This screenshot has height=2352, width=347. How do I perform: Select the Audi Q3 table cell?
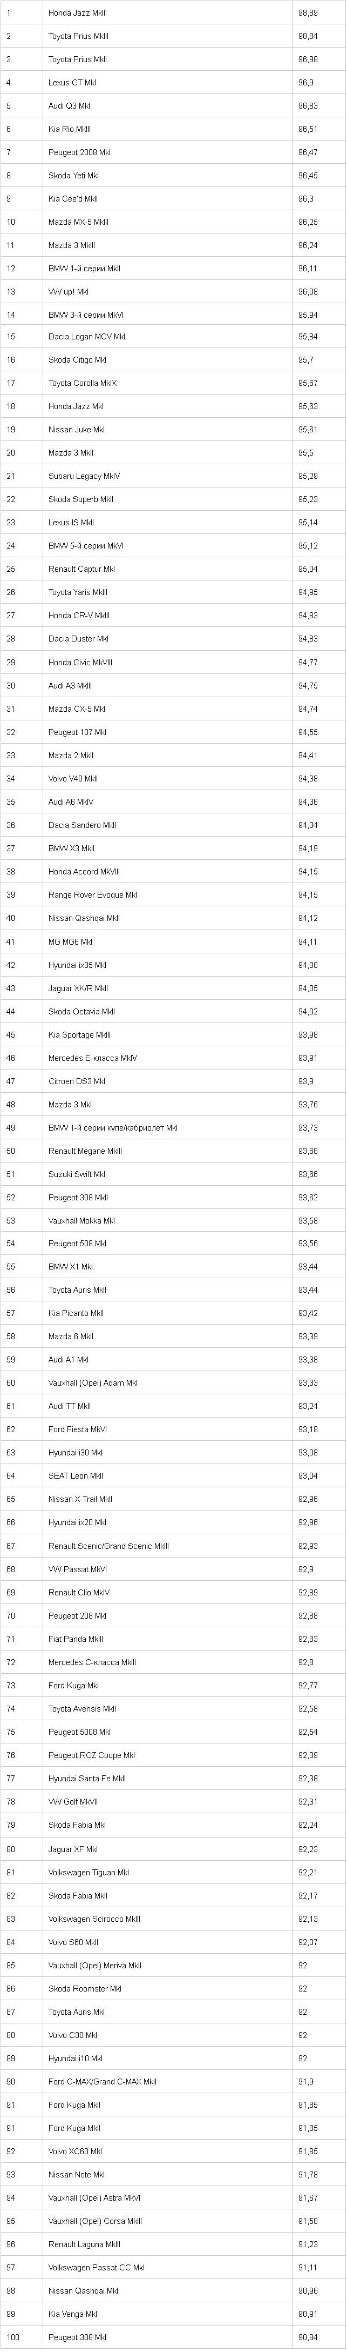coord(69,106)
